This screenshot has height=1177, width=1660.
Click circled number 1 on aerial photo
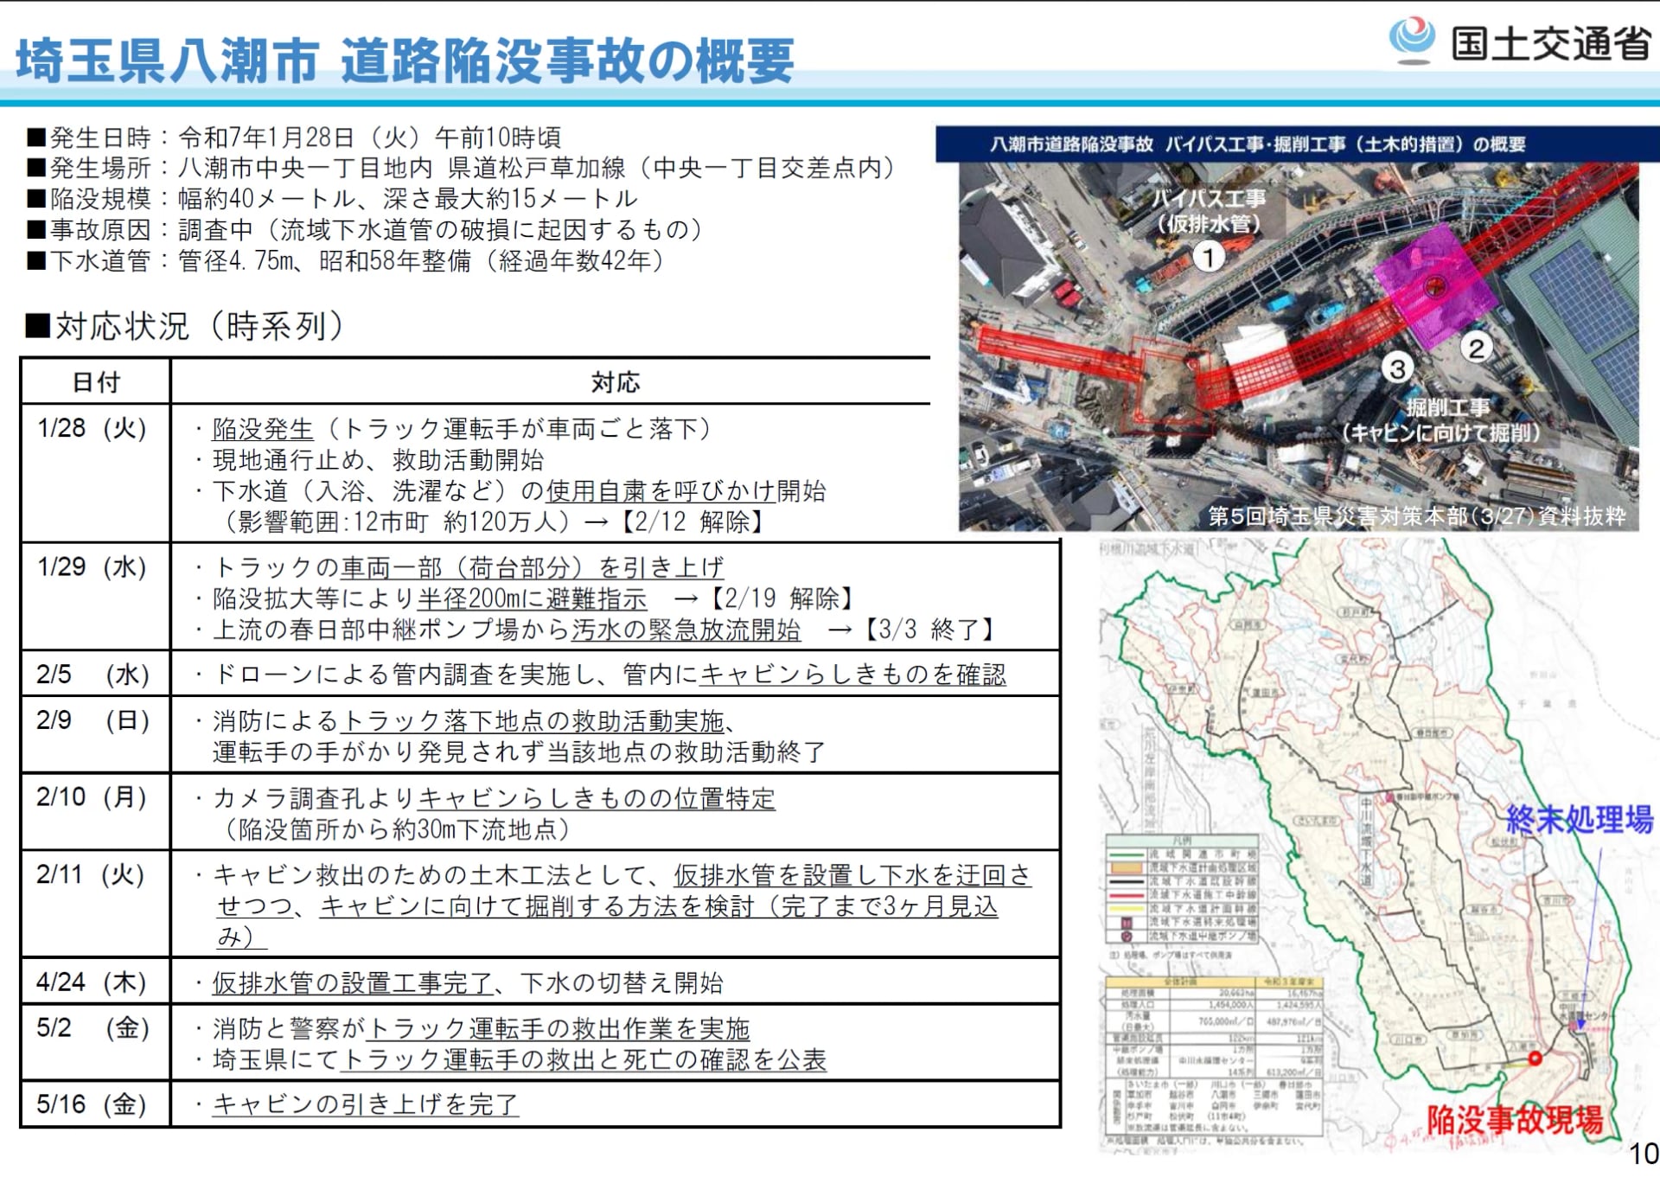[1209, 256]
